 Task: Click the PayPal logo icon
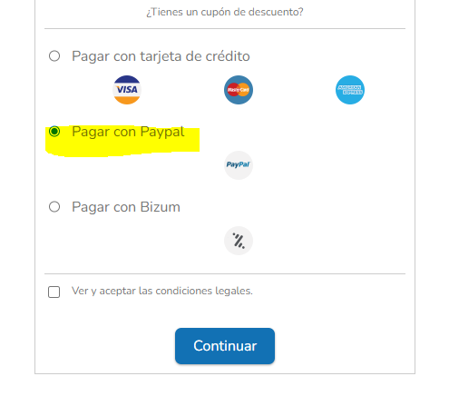(239, 165)
